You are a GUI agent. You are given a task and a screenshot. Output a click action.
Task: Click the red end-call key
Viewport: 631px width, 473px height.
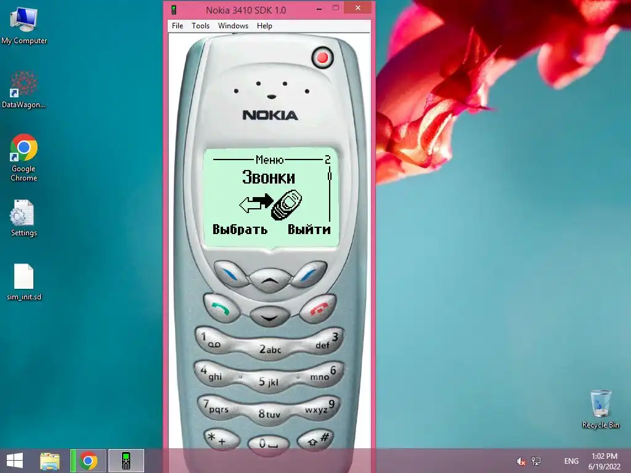tap(318, 309)
